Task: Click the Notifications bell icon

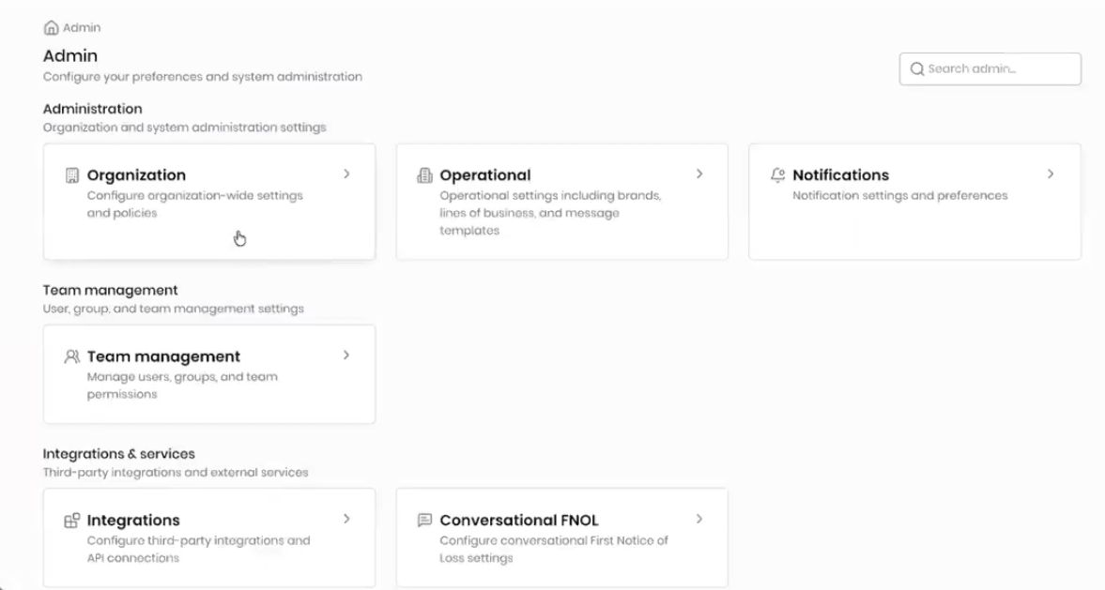Action: click(x=777, y=175)
